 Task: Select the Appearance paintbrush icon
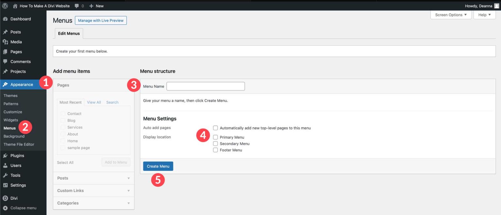5,84
